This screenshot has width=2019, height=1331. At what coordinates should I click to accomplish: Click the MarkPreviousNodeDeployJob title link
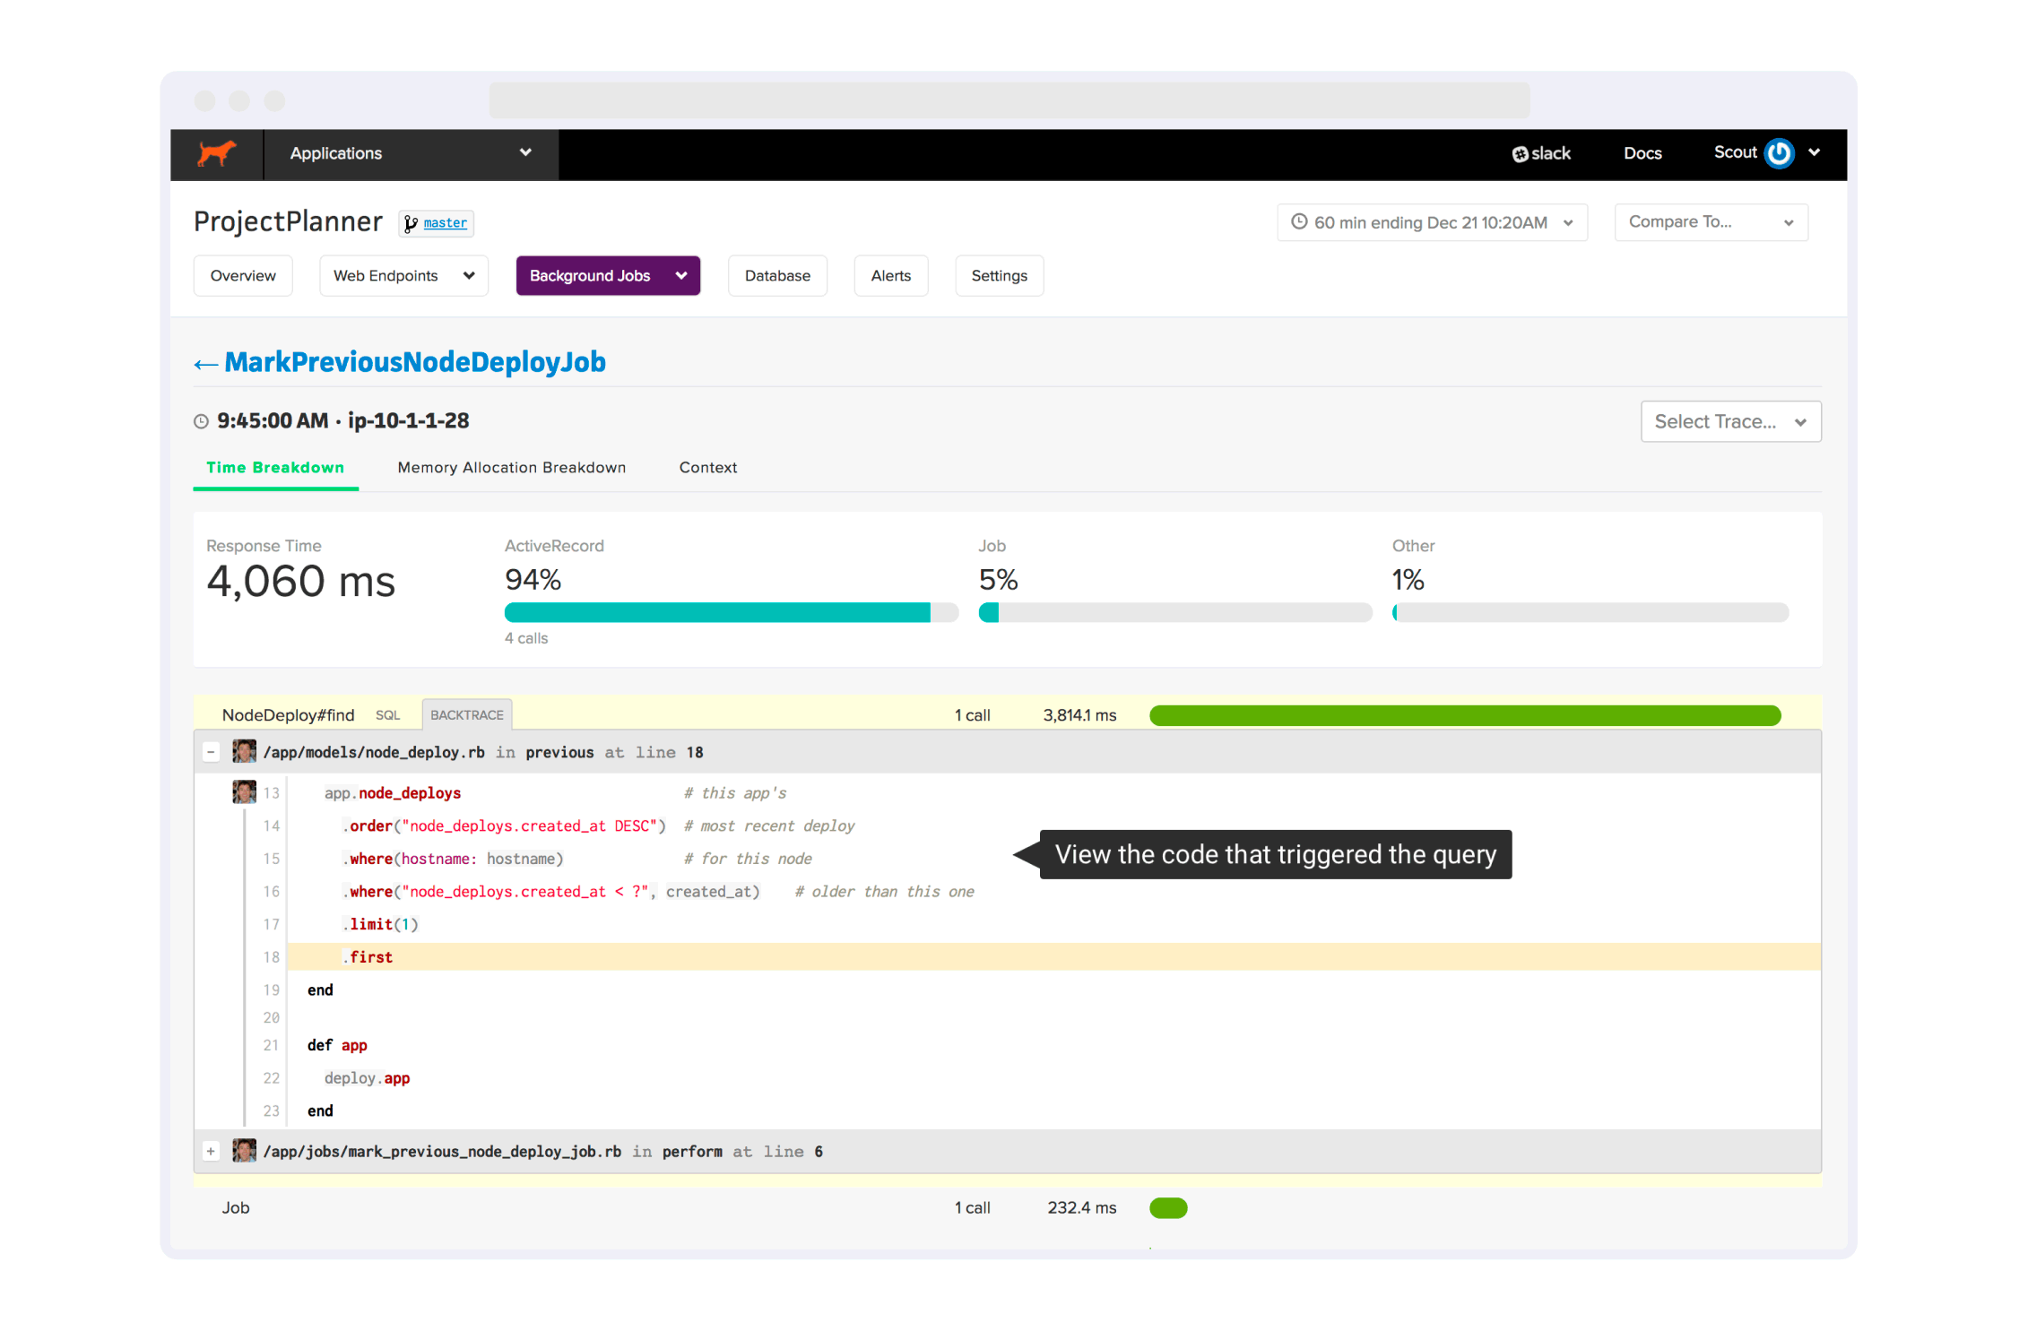coord(415,362)
